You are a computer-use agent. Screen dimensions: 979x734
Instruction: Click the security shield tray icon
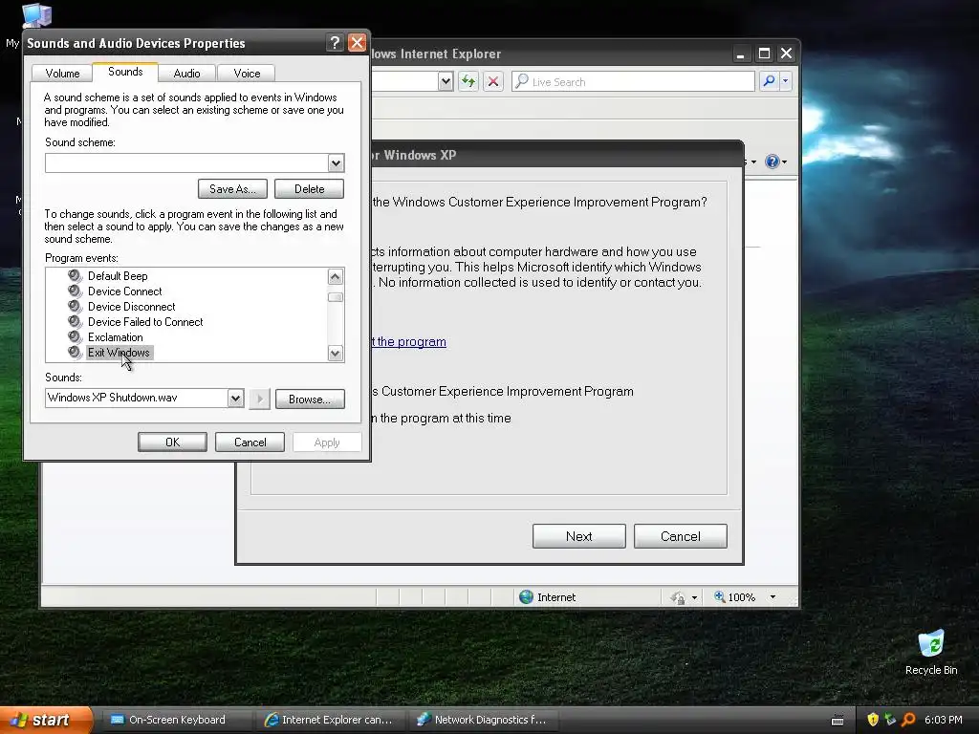tap(873, 720)
